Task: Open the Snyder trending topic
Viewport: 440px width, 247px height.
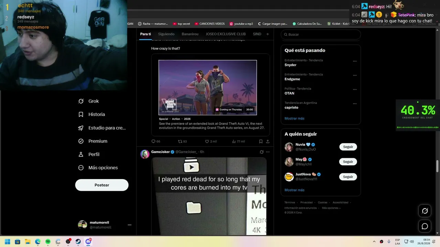Action: pos(290,65)
